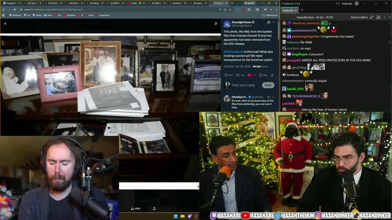Click the reply comment icon
The image size is (392, 220).
tap(226, 75)
